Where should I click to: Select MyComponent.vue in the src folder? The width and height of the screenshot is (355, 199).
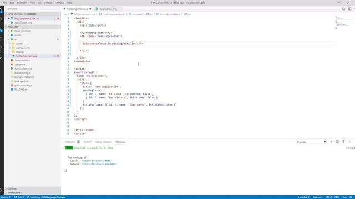click(x=26, y=56)
